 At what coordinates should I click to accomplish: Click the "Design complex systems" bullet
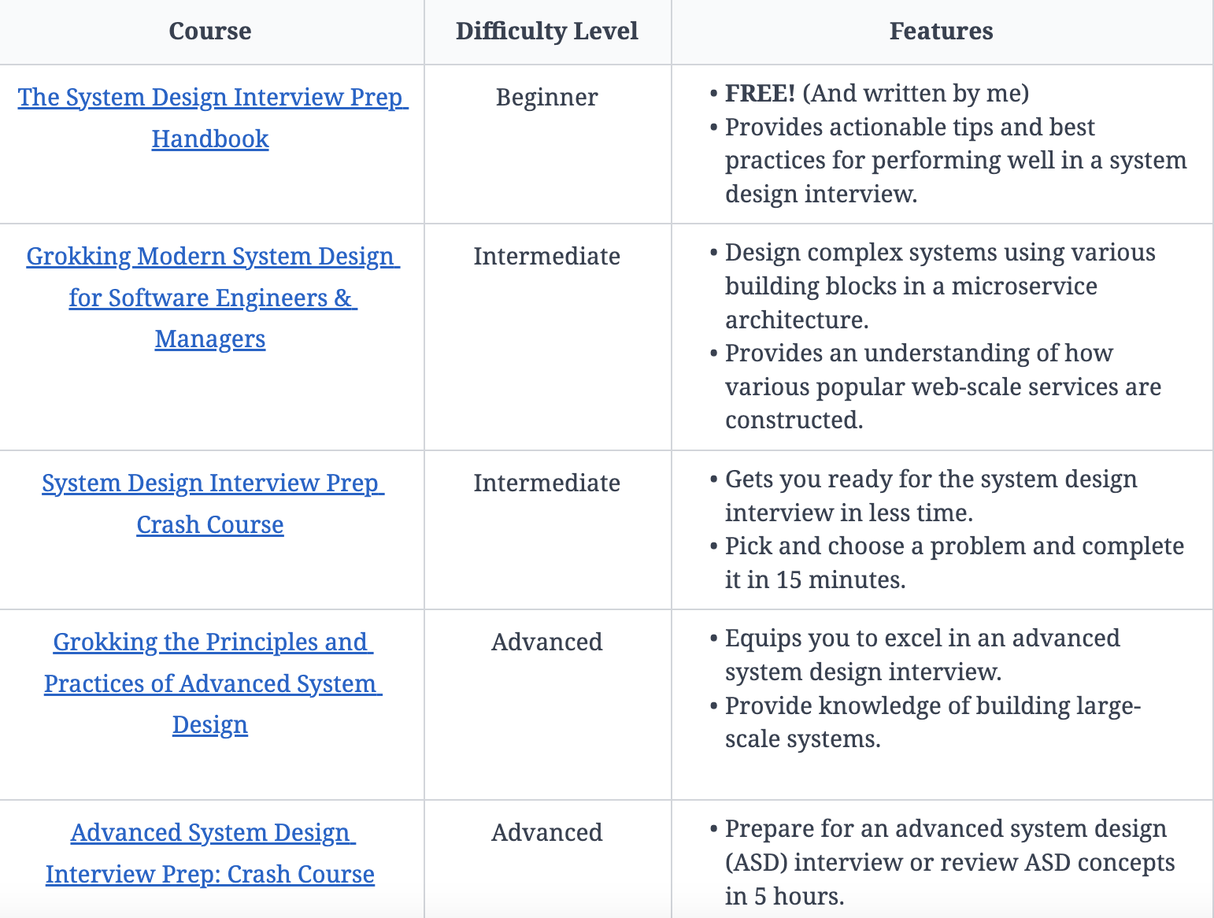coord(939,253)
